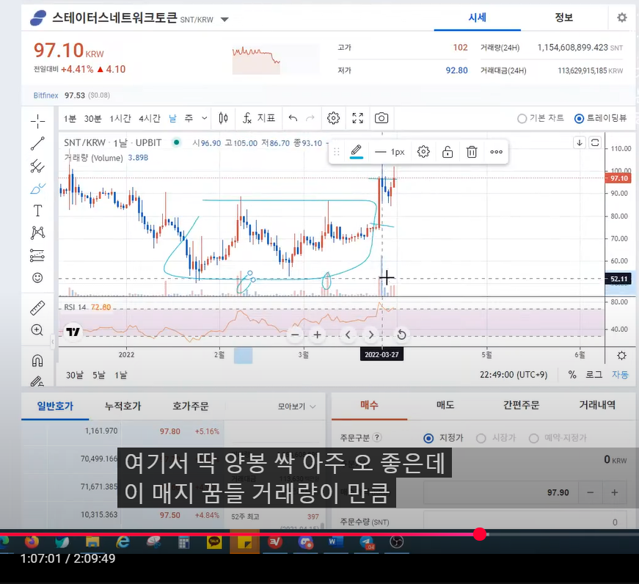Set chart interval to 30분
The height and width of the screenshot is (584, 639).
(x=92, y=118)
